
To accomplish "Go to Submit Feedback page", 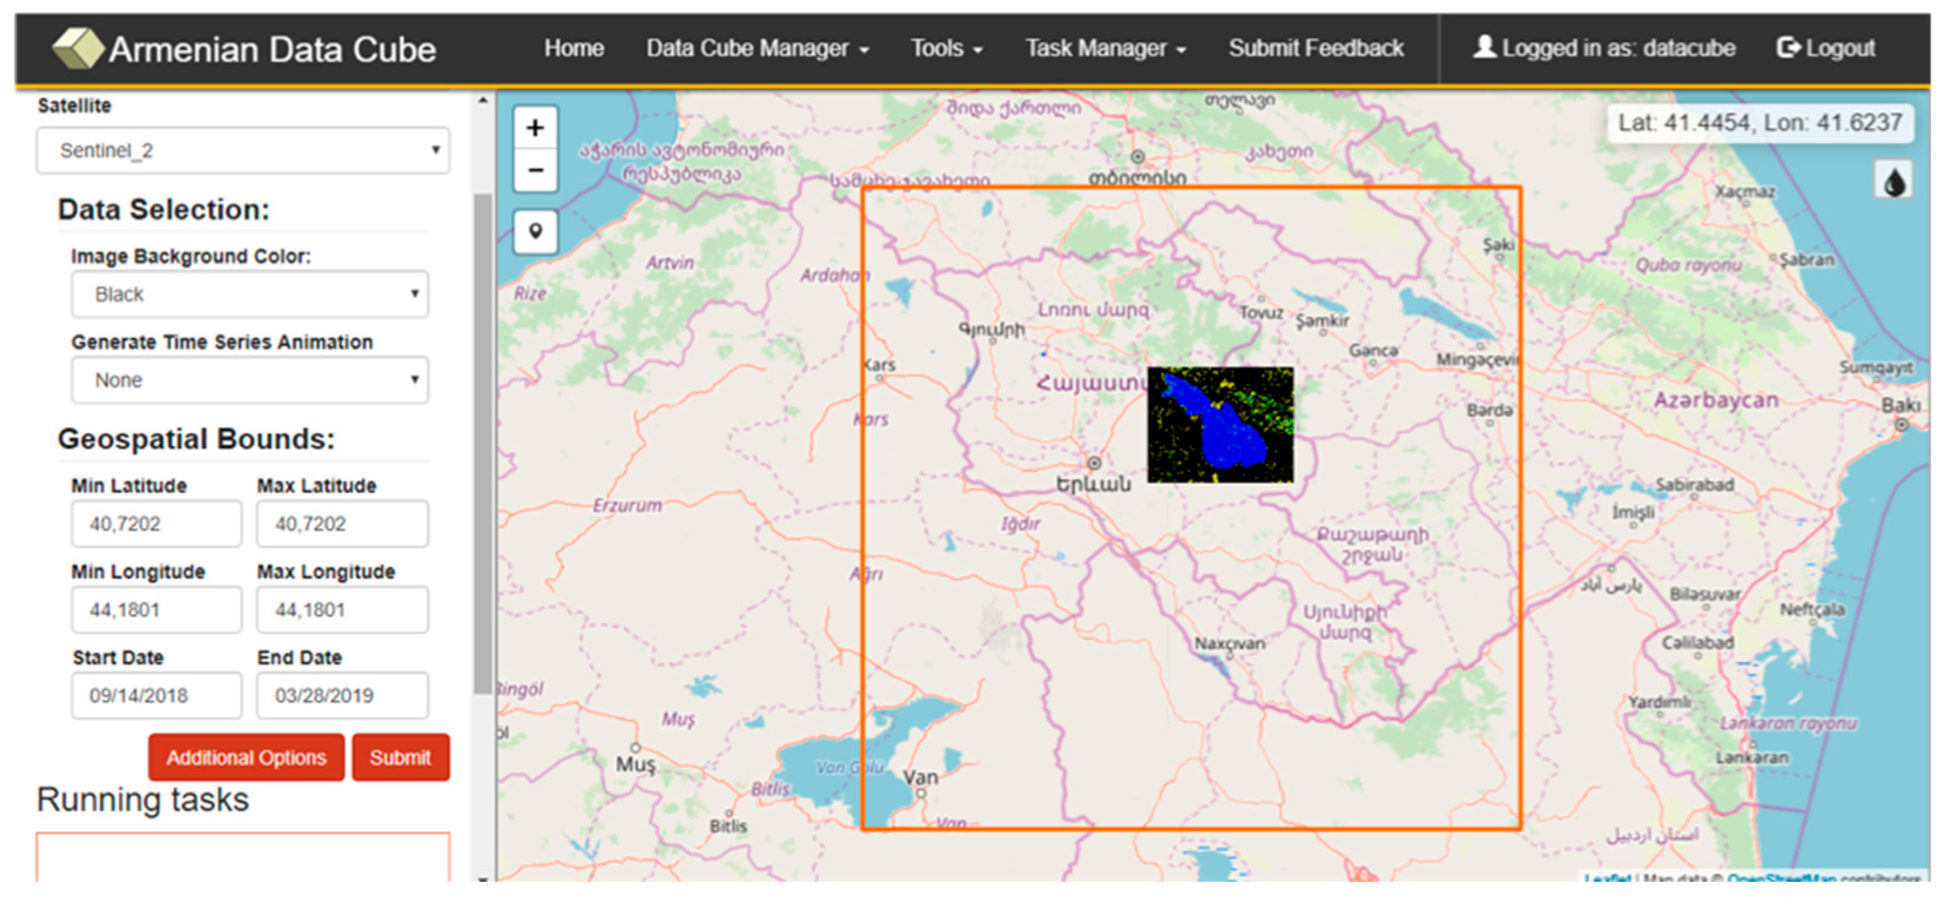I will (x=1316, y=48).
